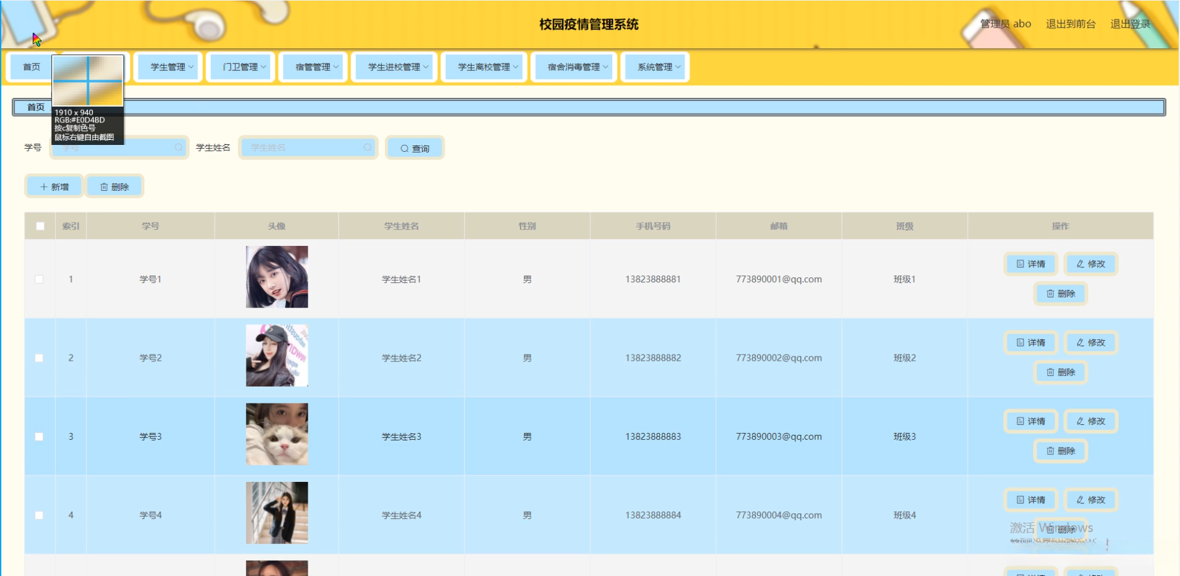Select the 学号1 cell
1180x576 pixels.
(x=151, y=279)
